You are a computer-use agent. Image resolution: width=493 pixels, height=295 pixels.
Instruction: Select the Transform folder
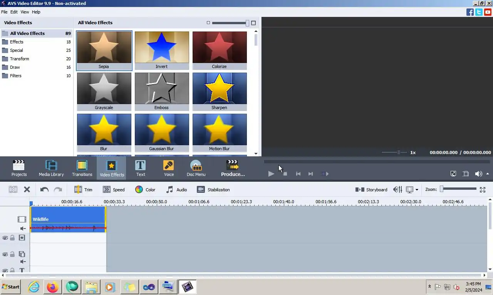[x=36, y=59]
